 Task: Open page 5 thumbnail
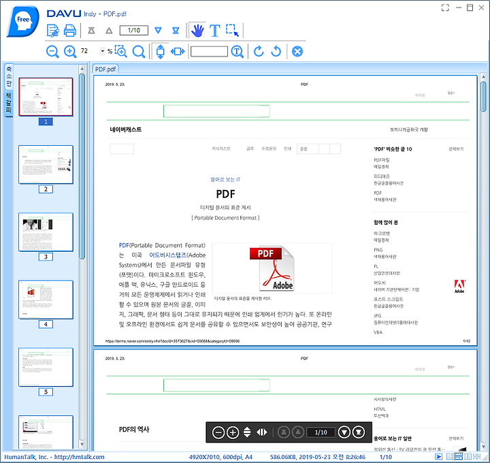coord(46,367)
